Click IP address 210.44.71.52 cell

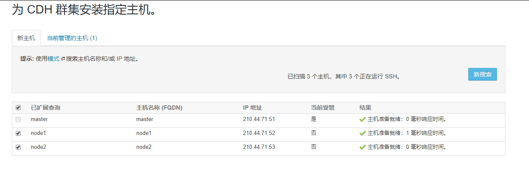click(259, 133)
